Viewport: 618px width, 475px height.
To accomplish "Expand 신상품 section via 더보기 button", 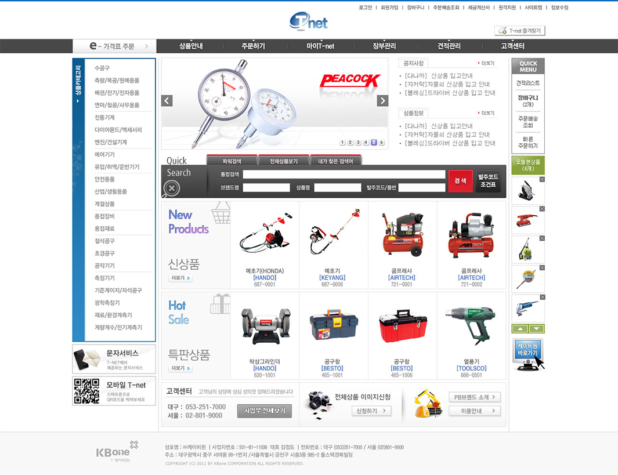I will (x=180, y=278).
